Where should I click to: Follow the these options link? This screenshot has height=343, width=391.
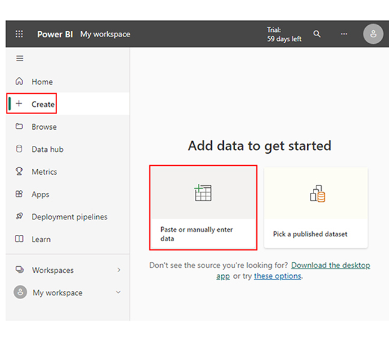click(x=277, y=276)
